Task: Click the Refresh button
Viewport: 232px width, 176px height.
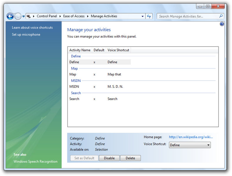Action: pyautogui.click(x=149, y=16)
